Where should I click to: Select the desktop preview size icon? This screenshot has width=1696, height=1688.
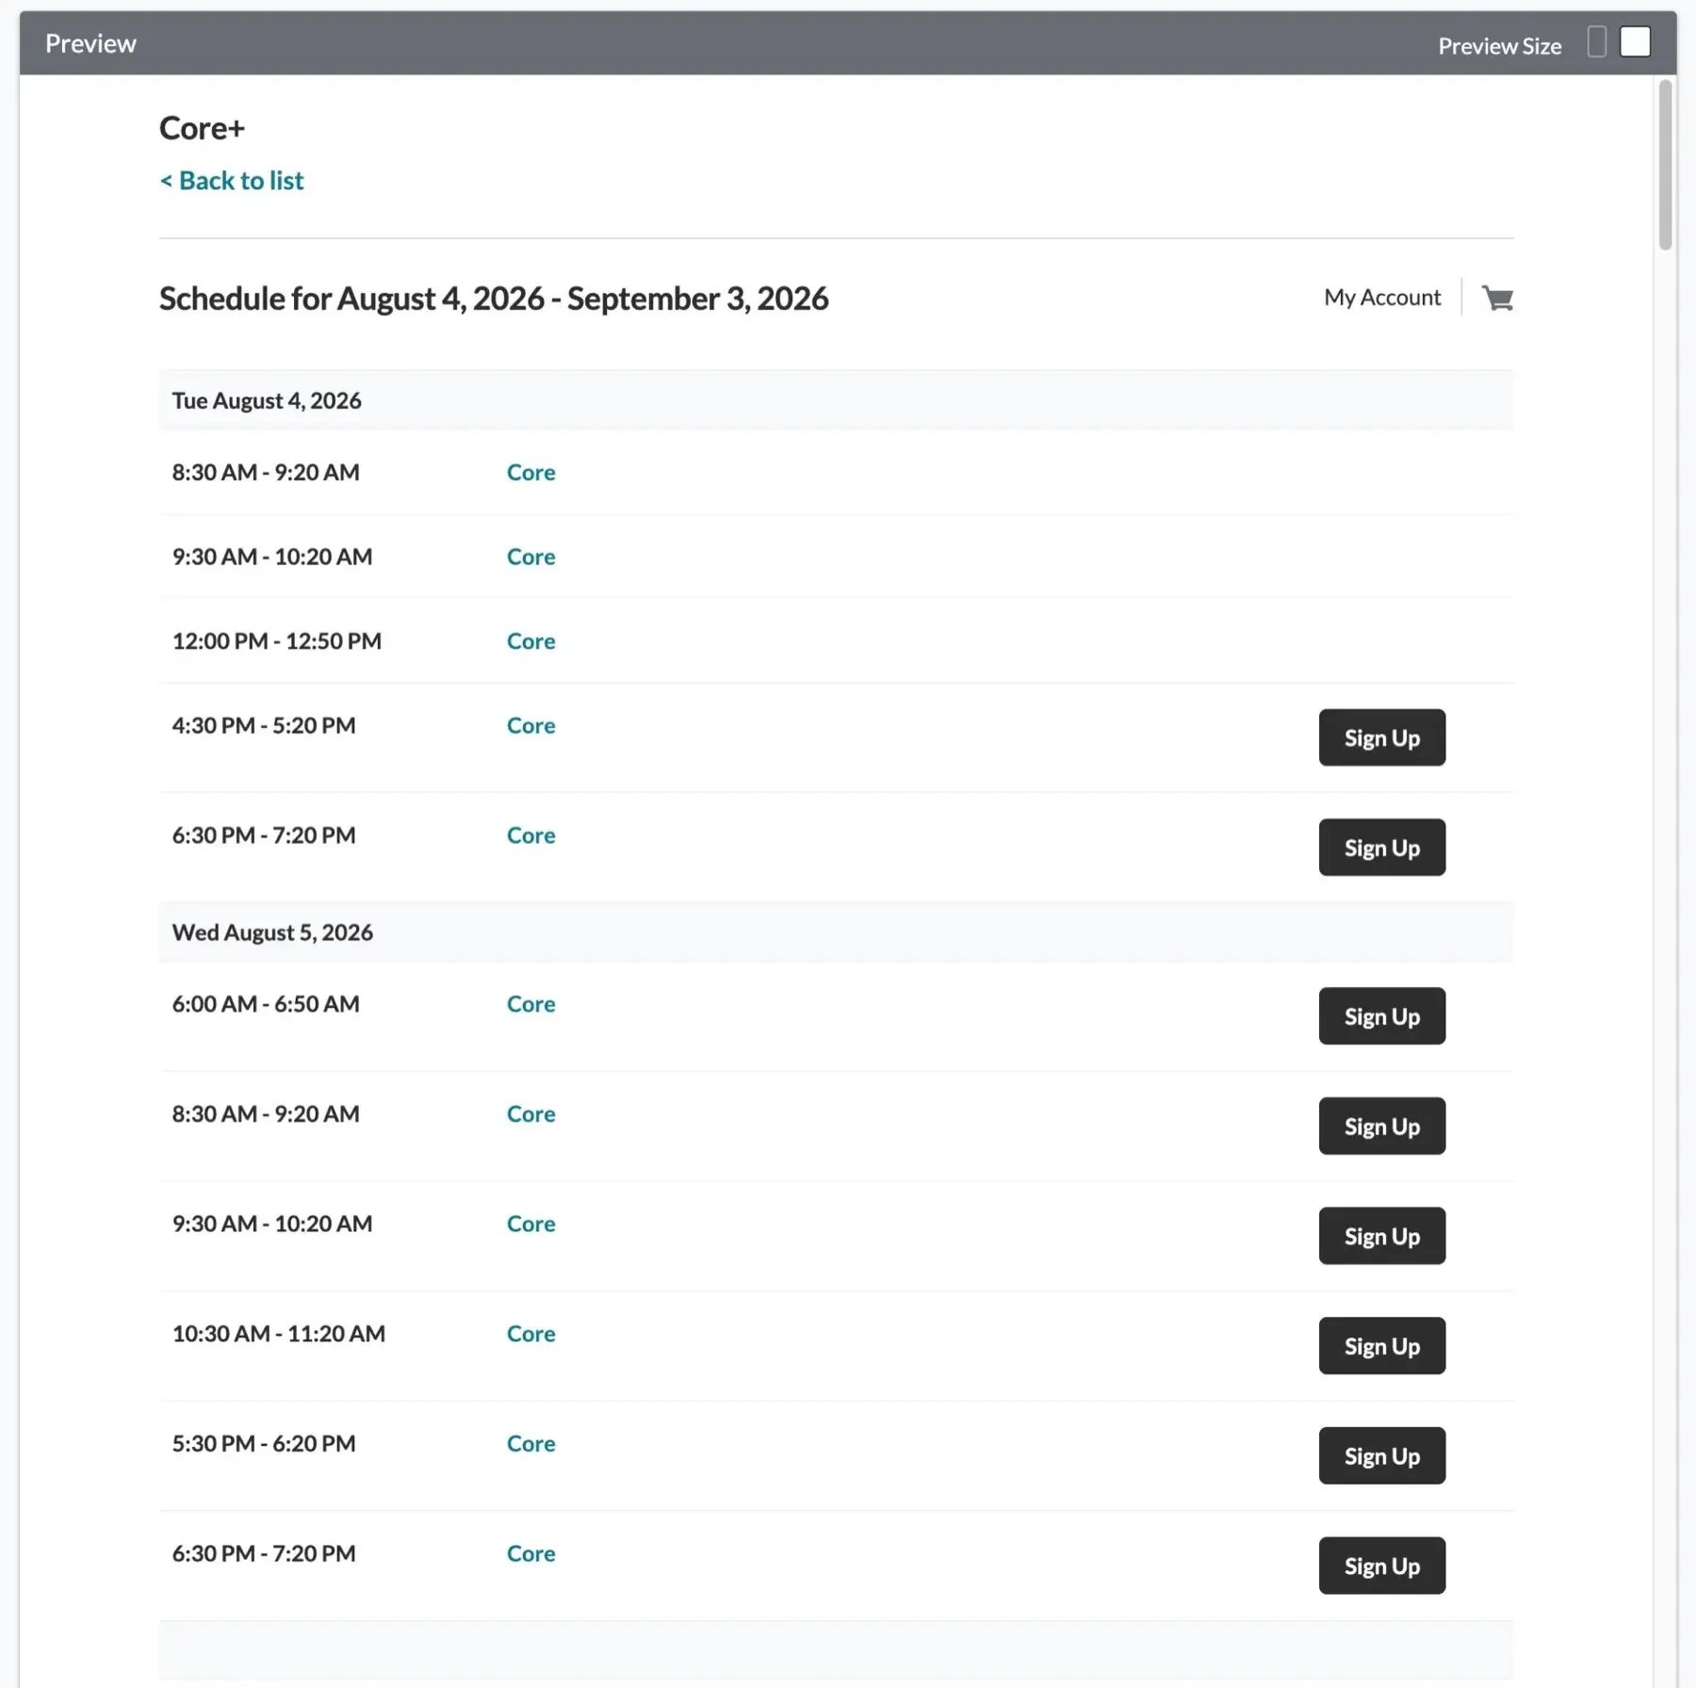pos(1635,42)
